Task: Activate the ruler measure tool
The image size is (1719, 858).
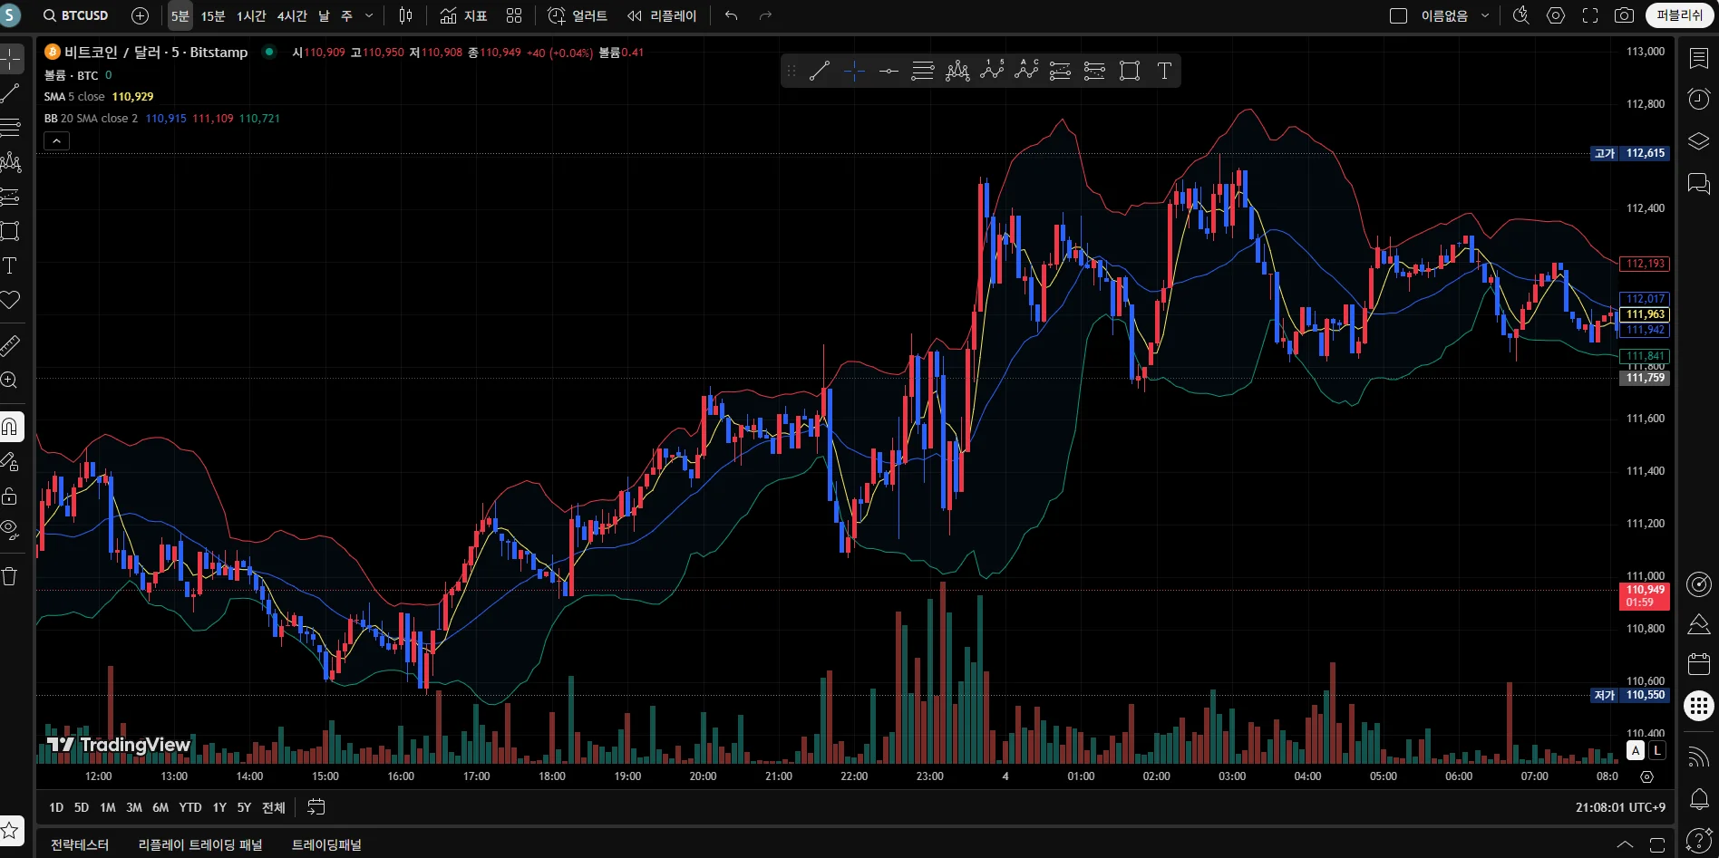Action: pos(11,345)
